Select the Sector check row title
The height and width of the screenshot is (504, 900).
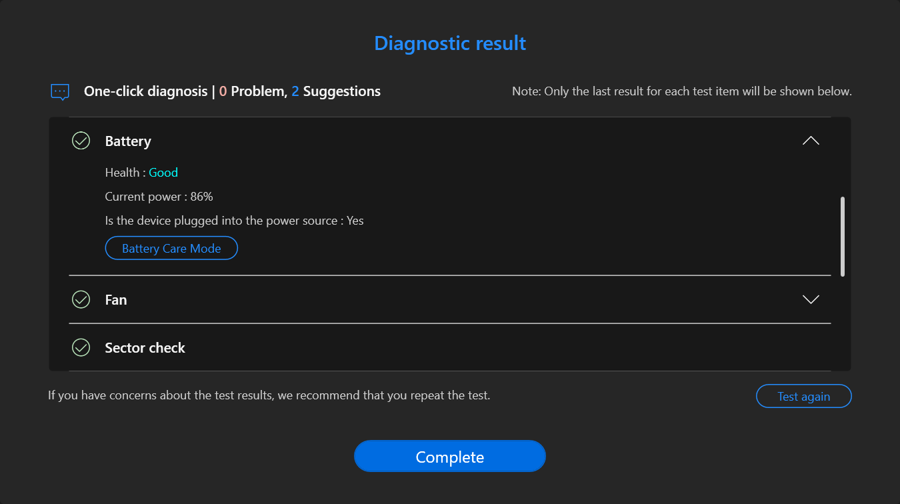[x=145, y=348]
